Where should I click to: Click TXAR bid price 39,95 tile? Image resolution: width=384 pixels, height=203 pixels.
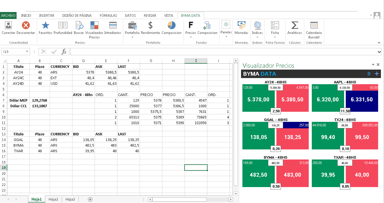328,175
